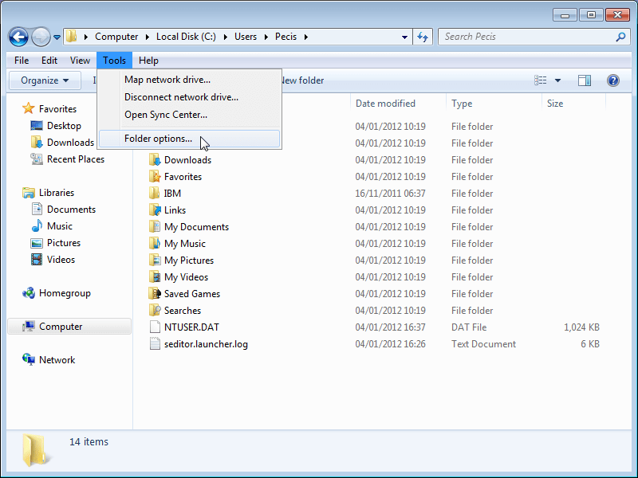Click the Downloads folder icon in file list
Viewport: 638px width, 478px height.
click(155, 160)
